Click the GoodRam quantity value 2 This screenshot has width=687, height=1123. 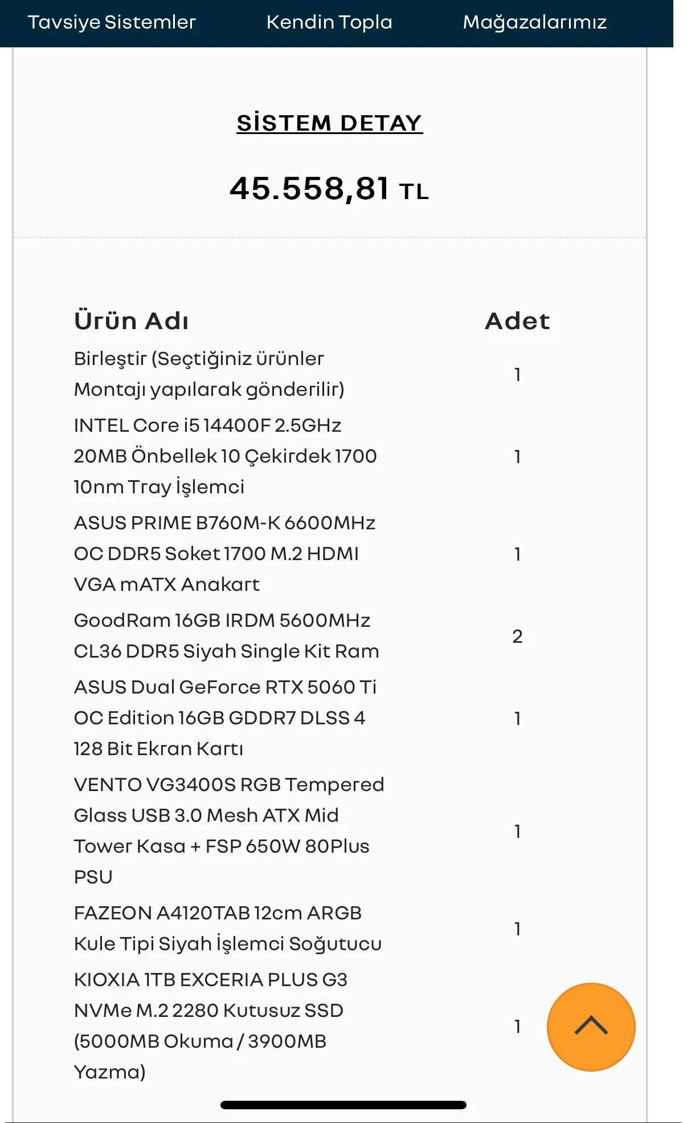click(x=517, y=636)
